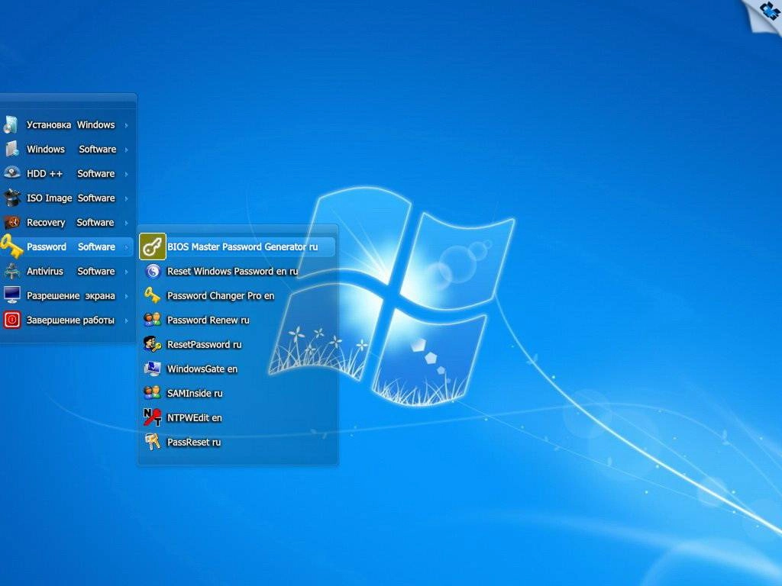Expand the Установка Windows submenu arrow
This screenshot has width=782, height=586.
coord(128,124)
